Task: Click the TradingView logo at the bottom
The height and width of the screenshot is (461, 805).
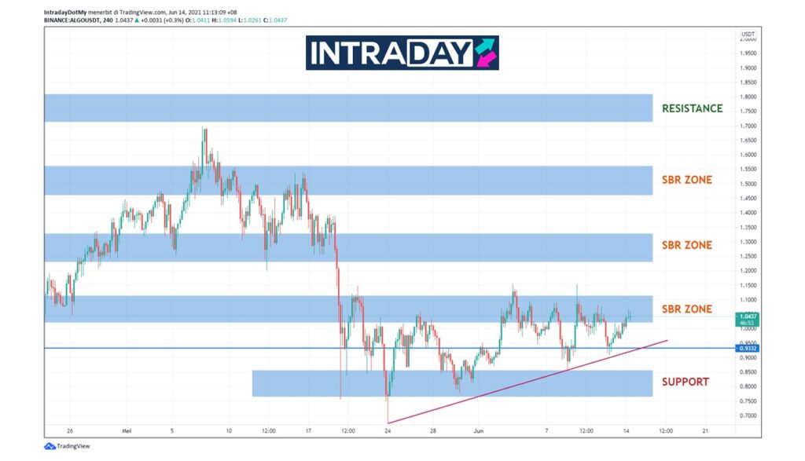Action: 68,446
